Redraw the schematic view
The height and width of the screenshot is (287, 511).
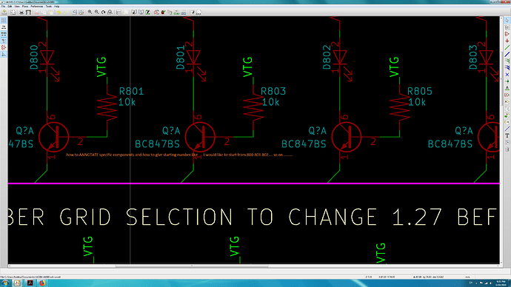[103, 13]
